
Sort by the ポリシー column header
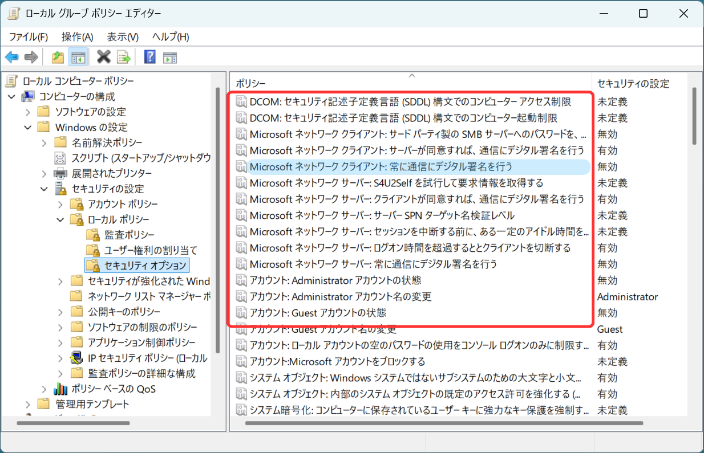(411, 83)
